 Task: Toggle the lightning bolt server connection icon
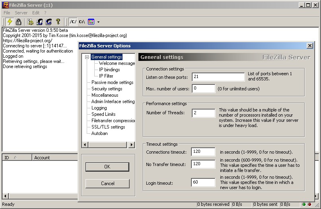coord(10,22)
